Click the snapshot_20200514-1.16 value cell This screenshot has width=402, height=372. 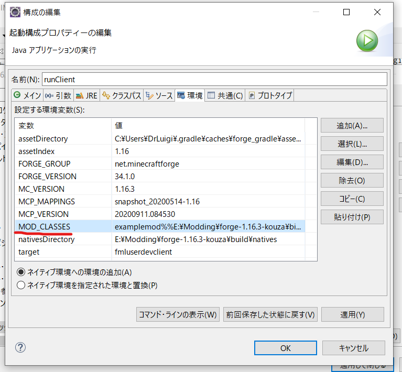[x=208, y=202]
